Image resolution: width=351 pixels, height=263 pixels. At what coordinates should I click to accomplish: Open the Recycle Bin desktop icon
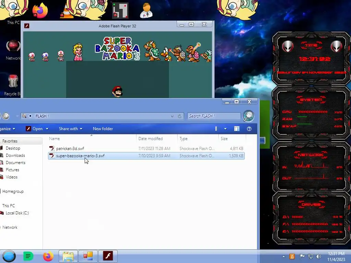point(13,81)
